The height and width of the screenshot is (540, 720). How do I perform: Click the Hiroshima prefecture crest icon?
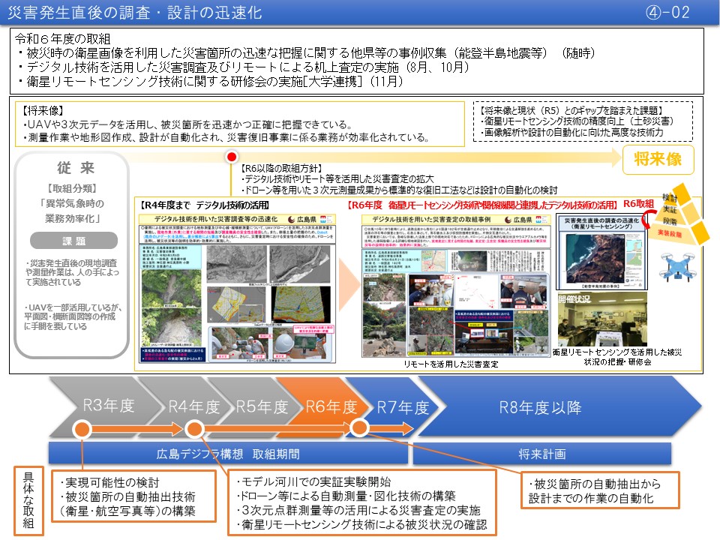291,220
